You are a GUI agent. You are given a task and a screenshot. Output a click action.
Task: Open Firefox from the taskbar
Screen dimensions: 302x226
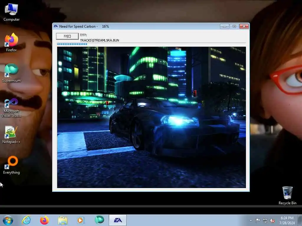[x=45, y=220]
